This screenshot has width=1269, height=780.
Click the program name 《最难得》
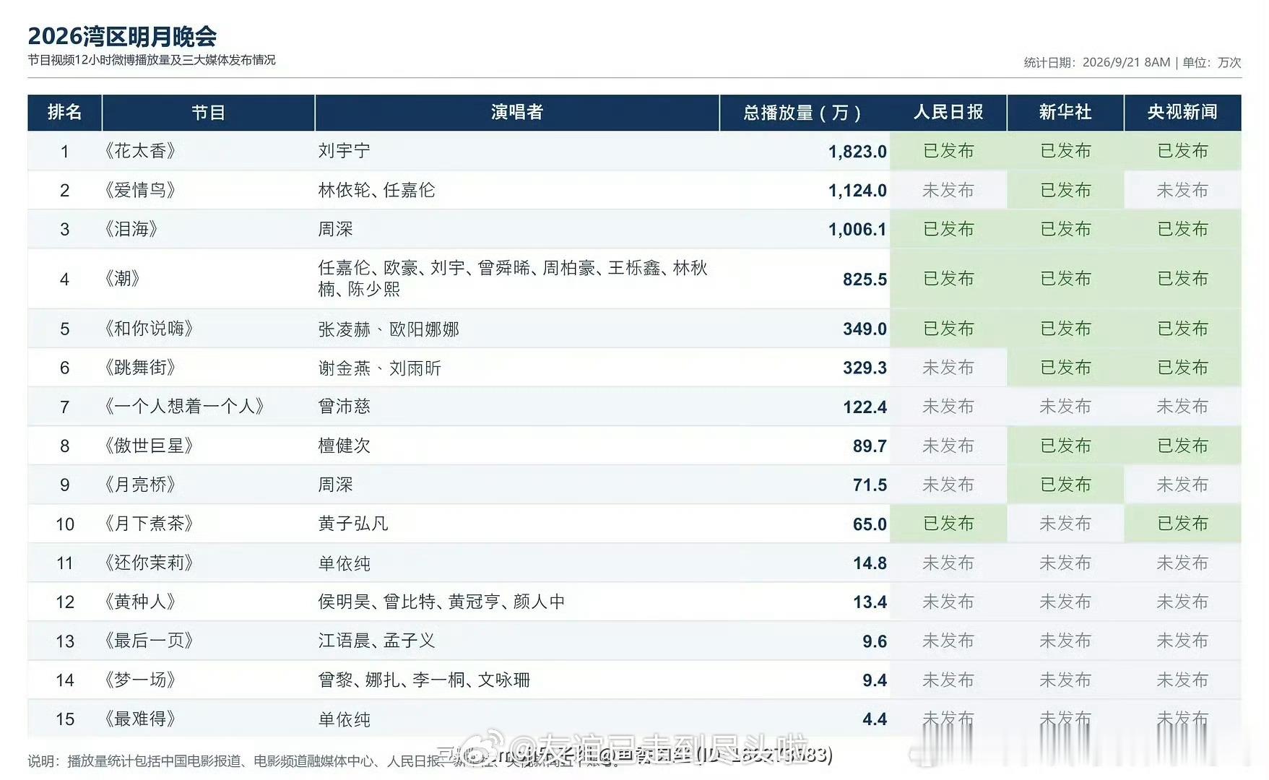(140, 719)
